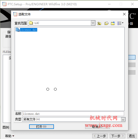
Task: Select the license.dat file name in list
Action: click(29, 30)
